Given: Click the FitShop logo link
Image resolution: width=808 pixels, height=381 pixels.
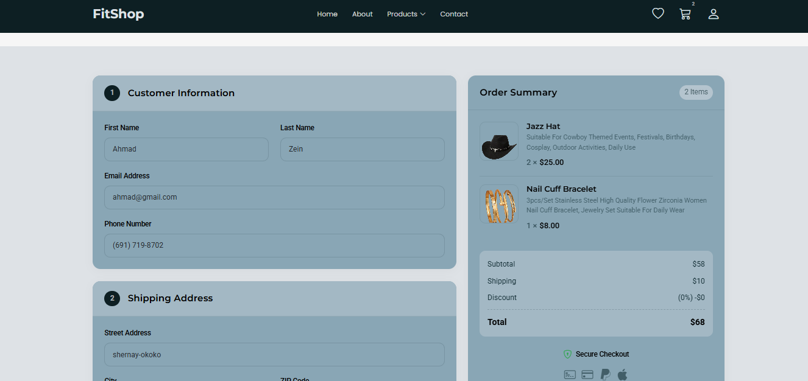Looking at the screenshot, I should pos(118,14).
